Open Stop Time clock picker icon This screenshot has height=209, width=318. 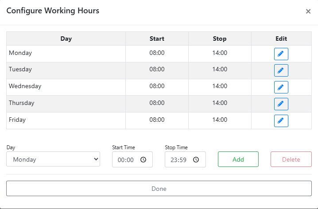[196, 160]
